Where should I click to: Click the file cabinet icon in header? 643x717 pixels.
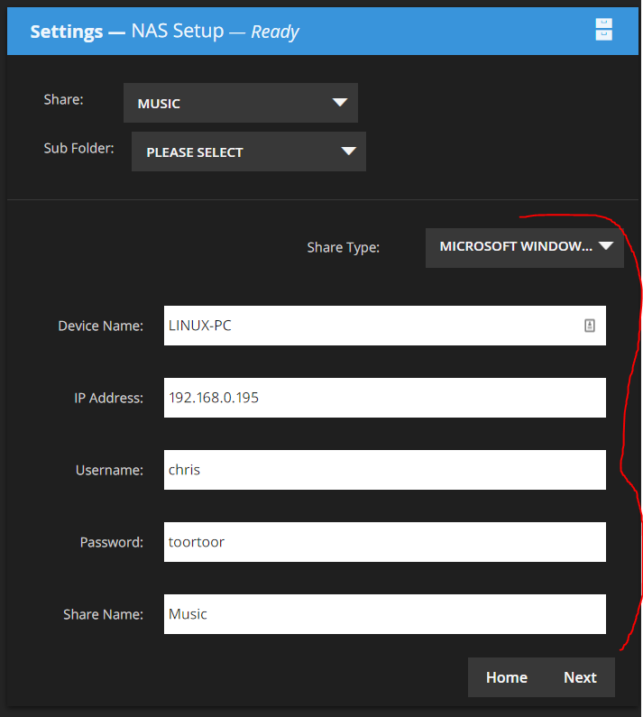click(x=603, y=30)
